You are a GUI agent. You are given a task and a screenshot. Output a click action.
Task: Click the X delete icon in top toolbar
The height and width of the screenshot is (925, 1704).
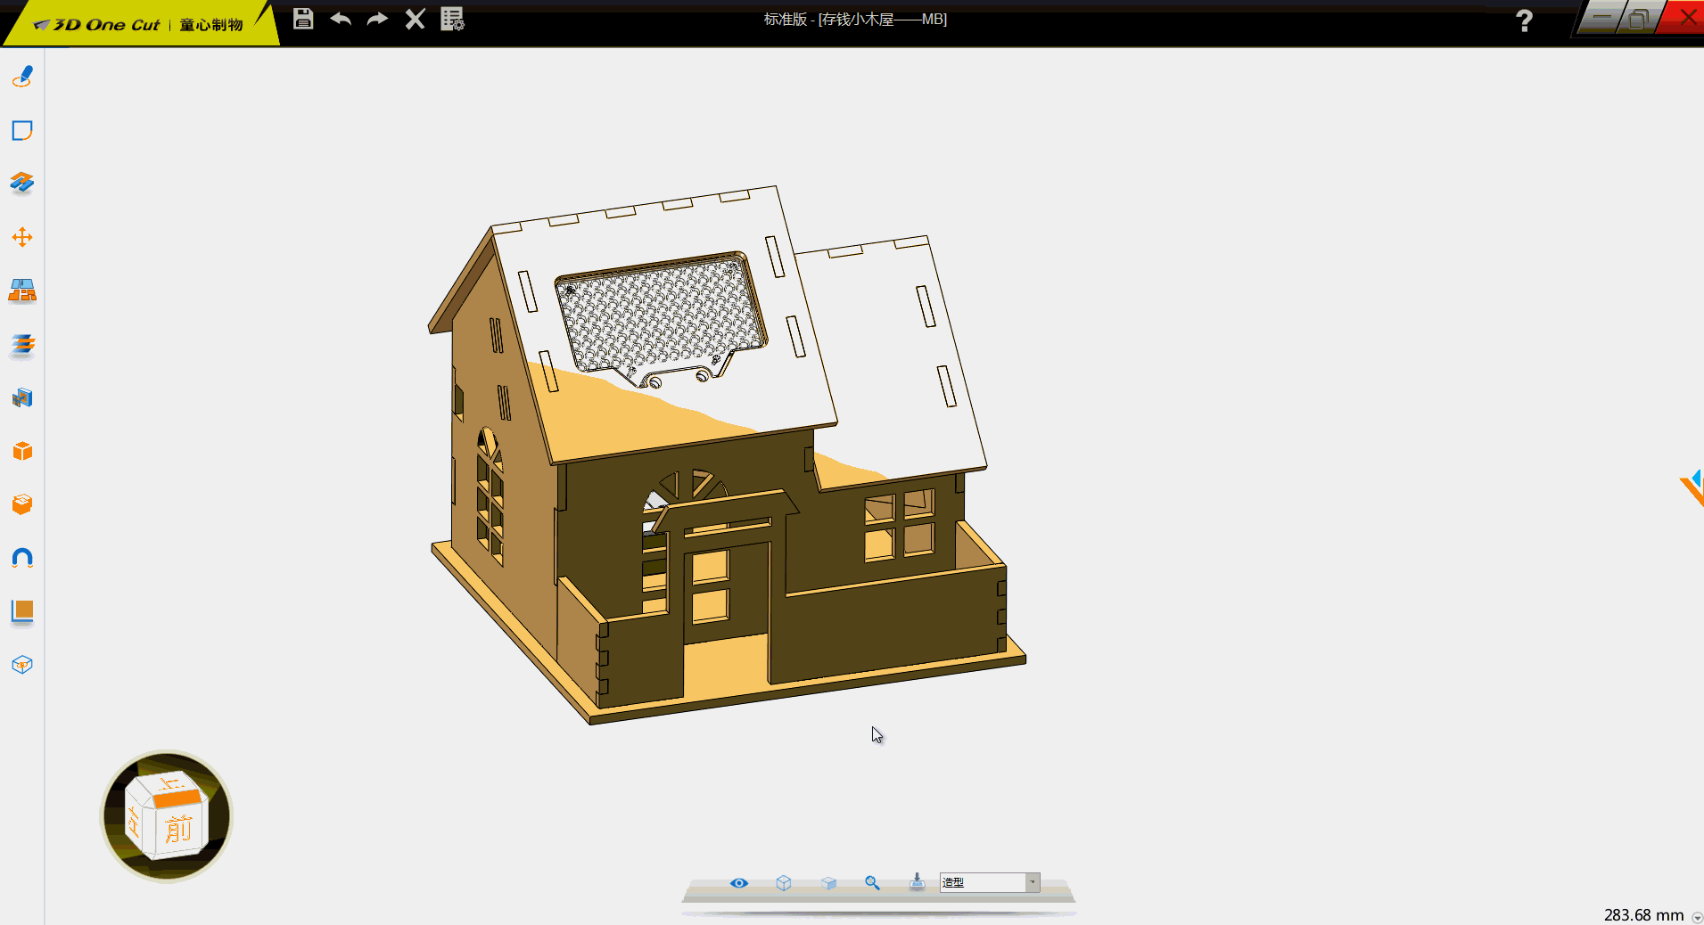tap(415, 19)
